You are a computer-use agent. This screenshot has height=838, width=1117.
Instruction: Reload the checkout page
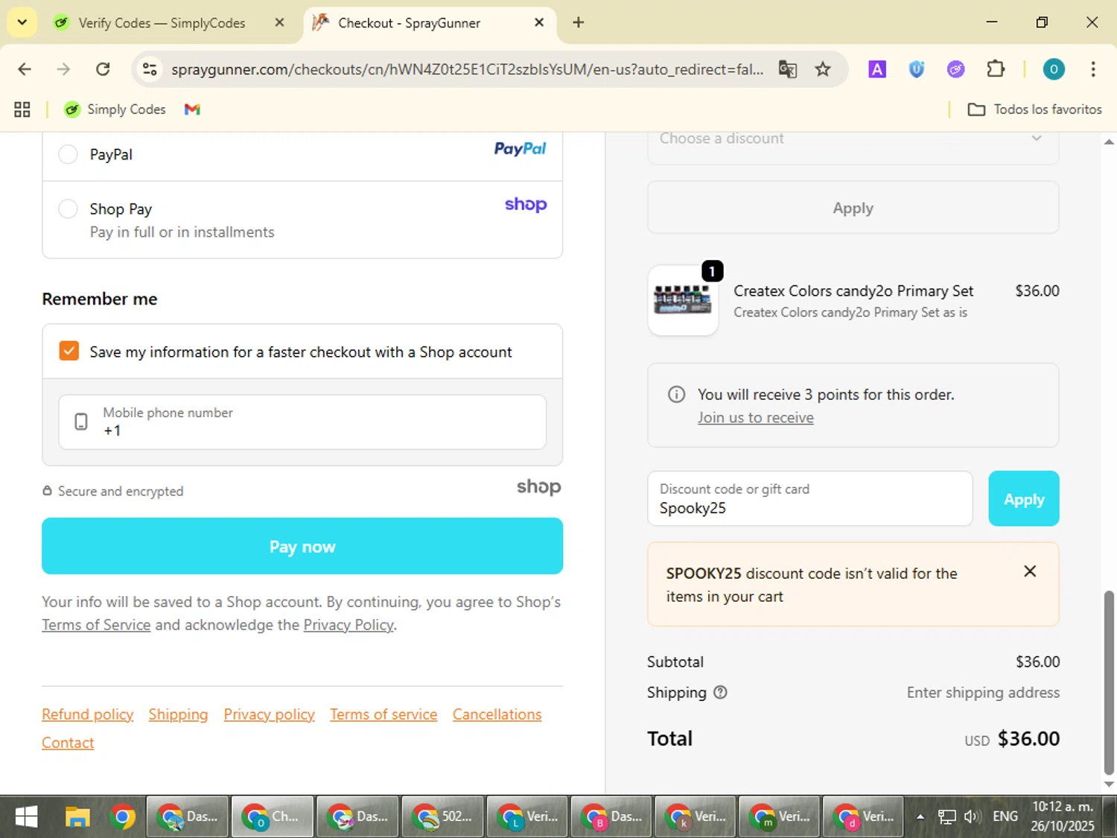(x=103, y=69)
